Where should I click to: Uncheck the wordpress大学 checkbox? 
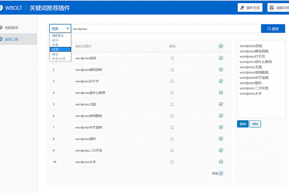tap(221, 162)
